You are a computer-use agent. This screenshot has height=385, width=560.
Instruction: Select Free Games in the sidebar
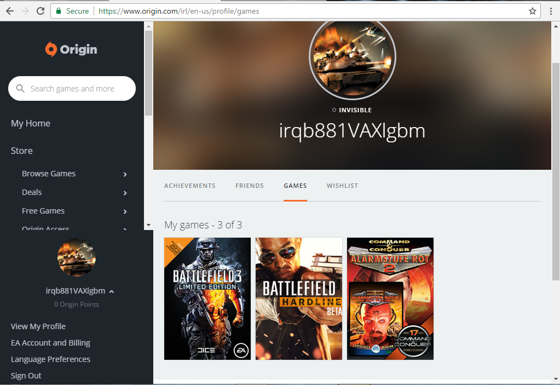43,211
